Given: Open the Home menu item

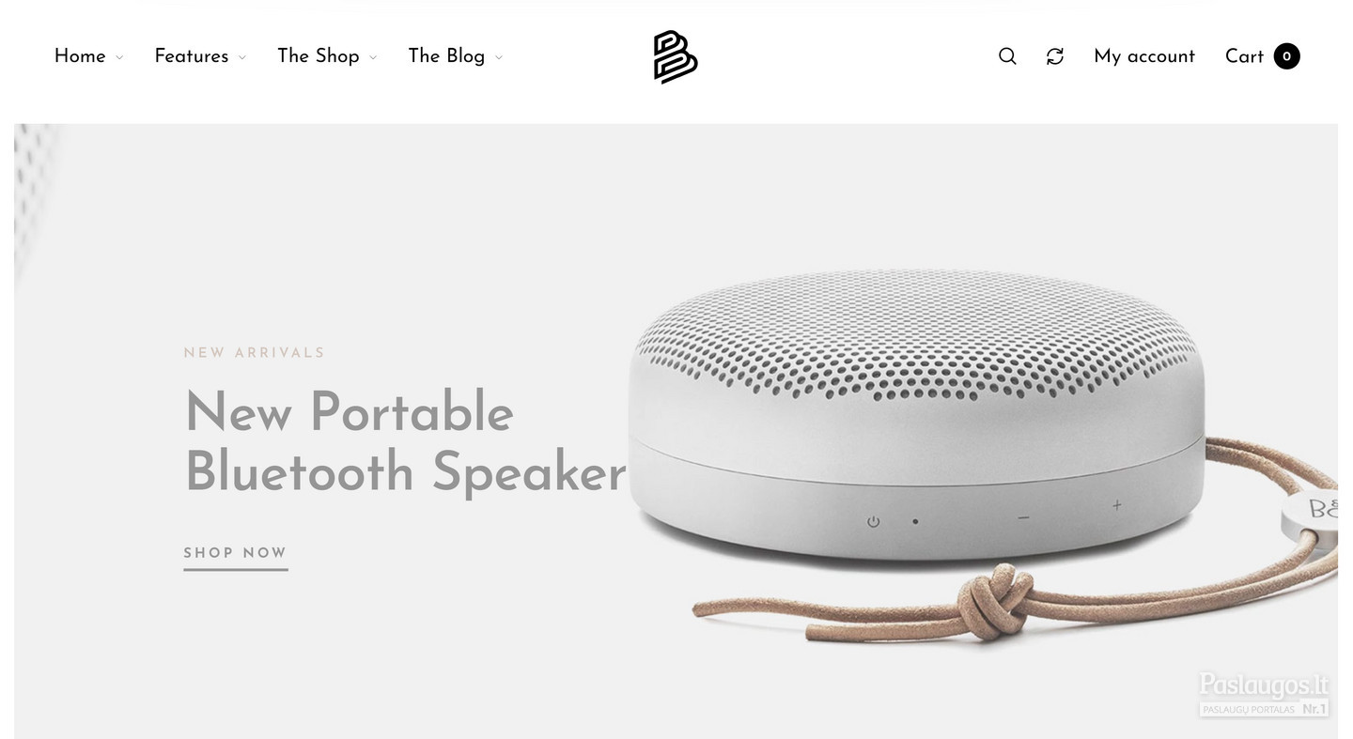Looking at the screenshot, I should (80, 56).
